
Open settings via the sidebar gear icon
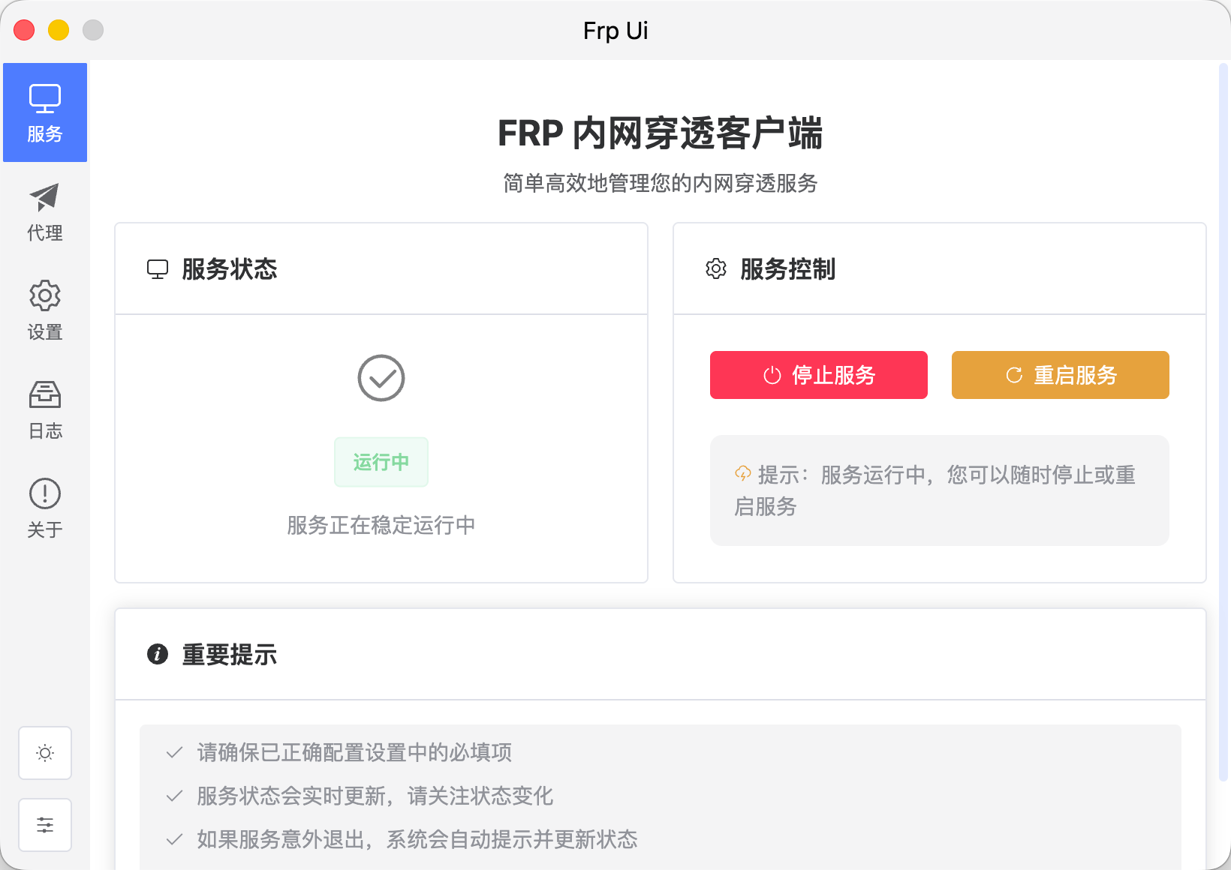[x=44, y=295]
